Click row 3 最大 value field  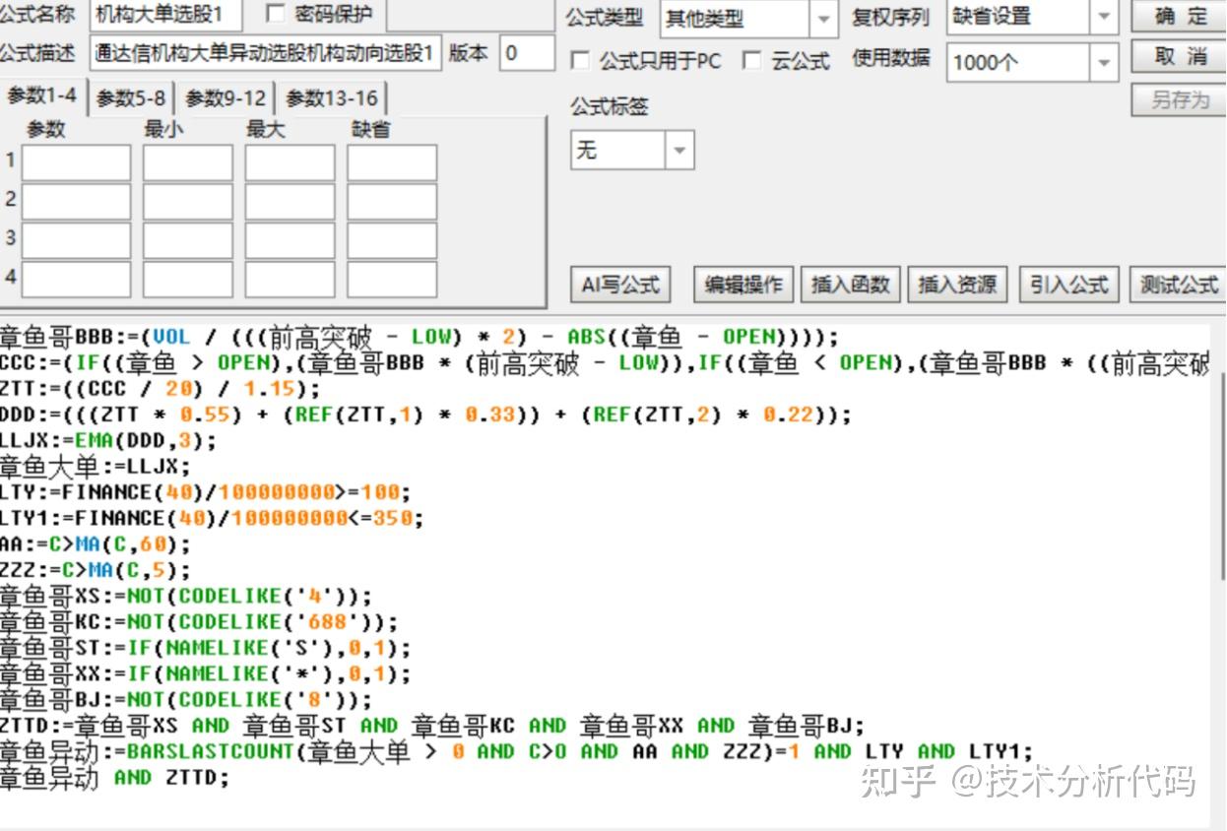tap(290, 240)
